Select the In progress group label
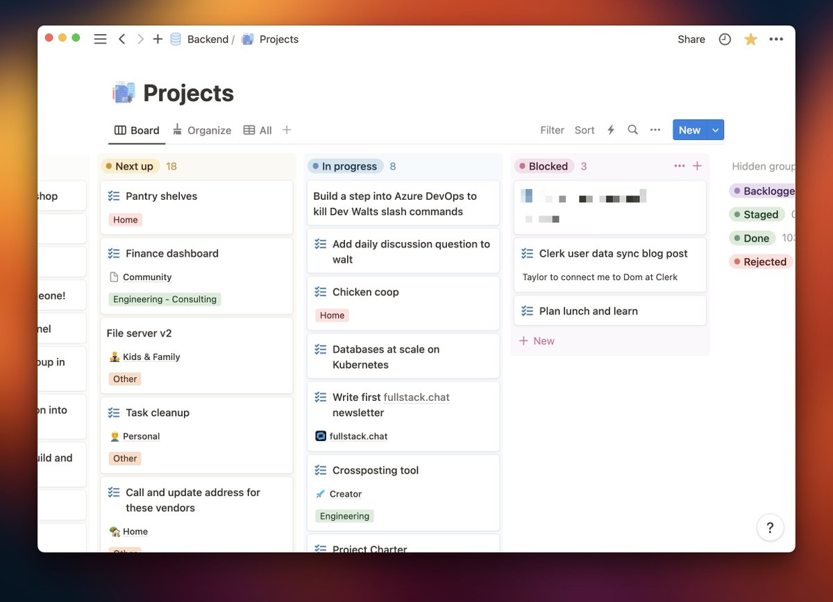This screenshot has width=833, height=602. point(346,166)
